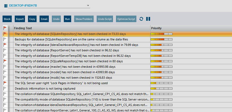Select finding Deadlock information not being captured
The height and width of the screenshot is (112, 232).
45,89
